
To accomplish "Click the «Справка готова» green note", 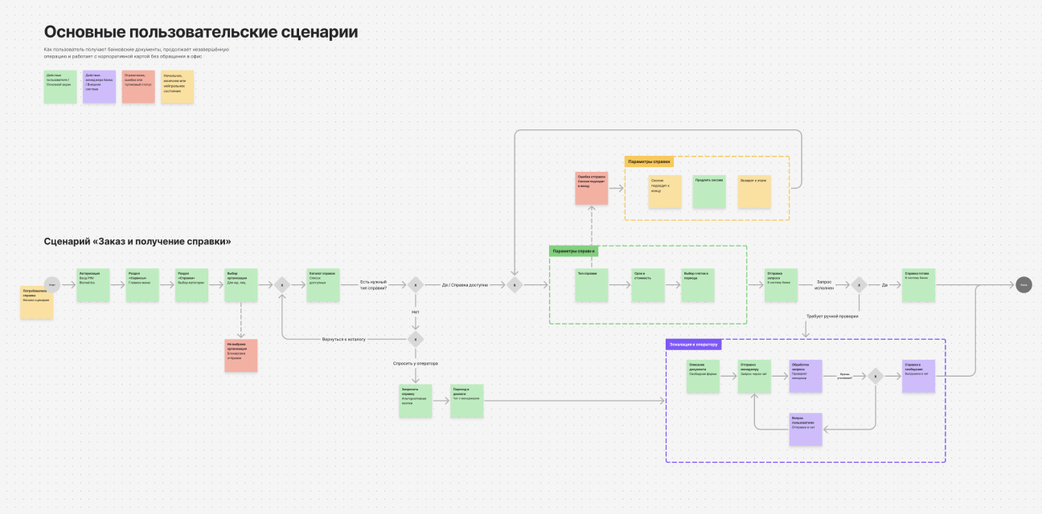I will (918, 285).
